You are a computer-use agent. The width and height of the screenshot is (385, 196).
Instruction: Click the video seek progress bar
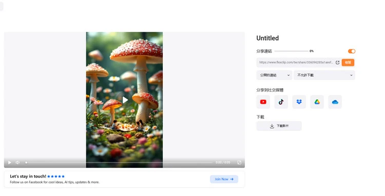pyautogui.click(x=119, y=163)
